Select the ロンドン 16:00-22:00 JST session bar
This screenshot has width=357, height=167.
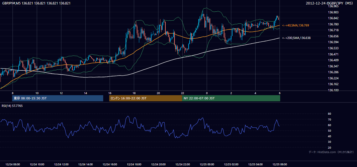pos(145,98)
